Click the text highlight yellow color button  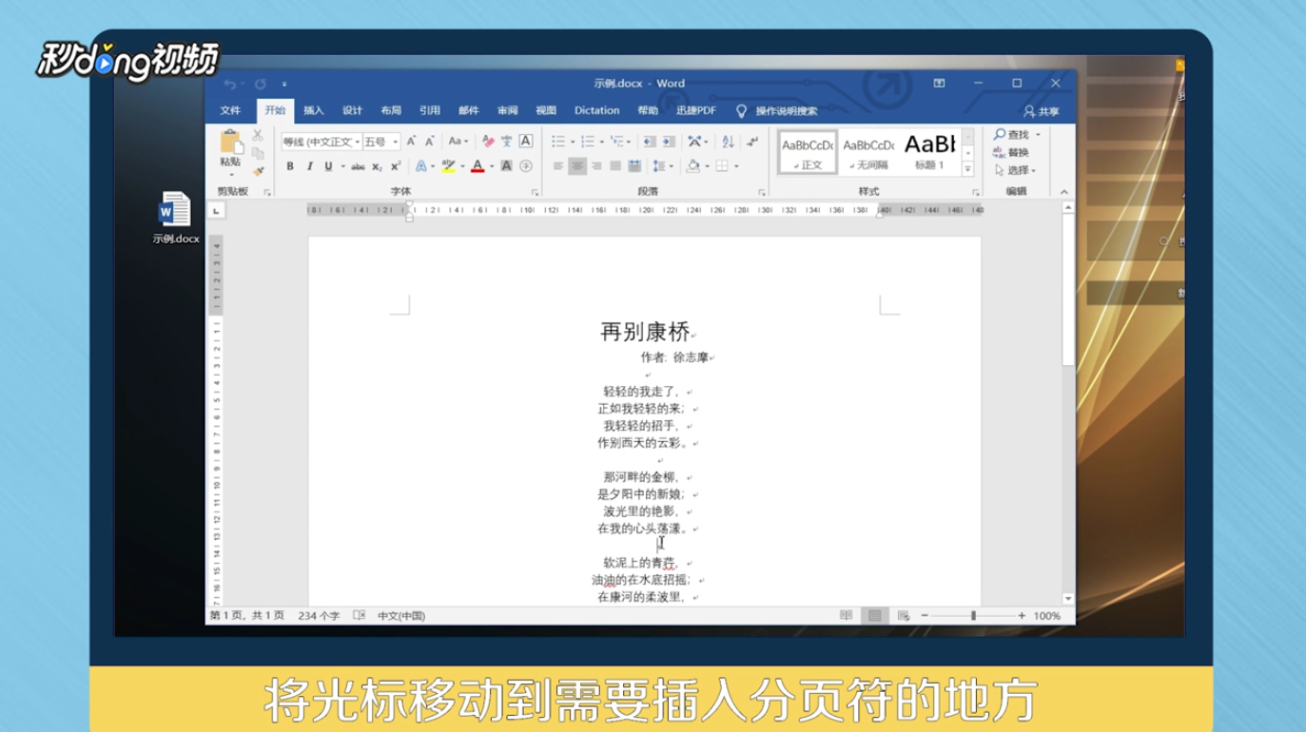click(448, 166)
